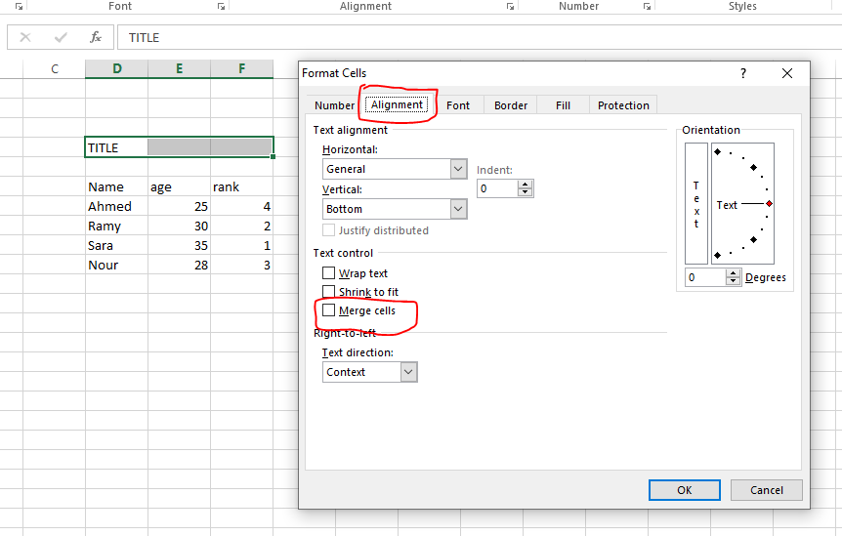Viewport: 842px width, 536px height.
Task: Click the vertical Text orientation box
Action: click(696, 204)
